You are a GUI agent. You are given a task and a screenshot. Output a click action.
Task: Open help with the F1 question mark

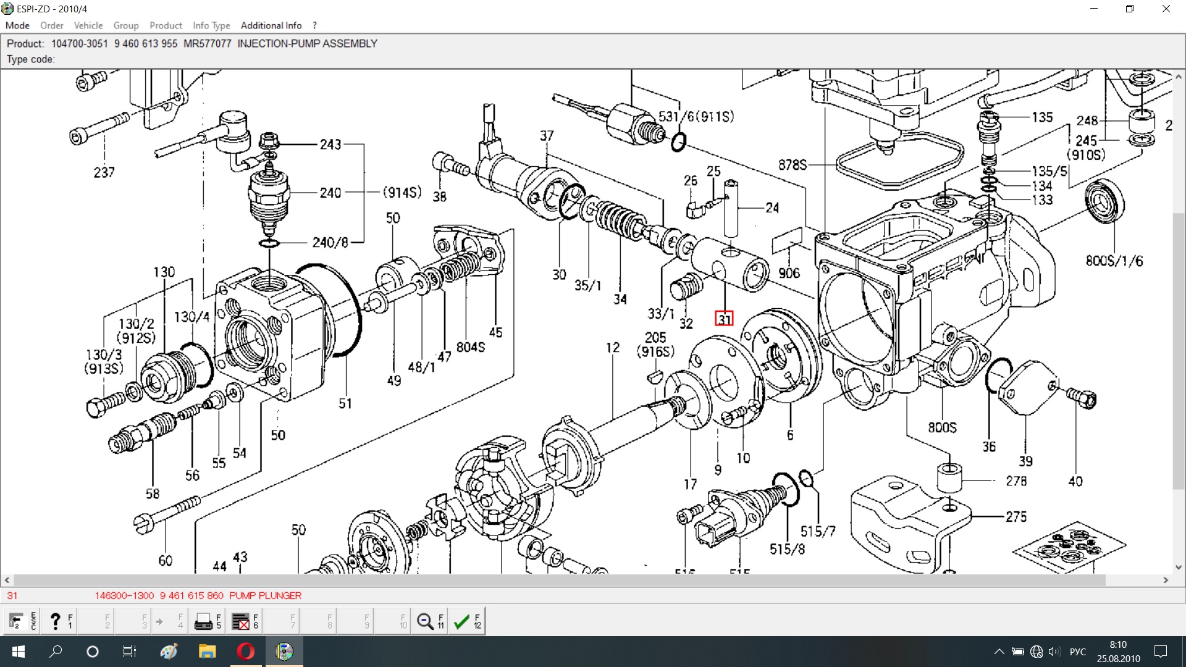tap(56, 621)
